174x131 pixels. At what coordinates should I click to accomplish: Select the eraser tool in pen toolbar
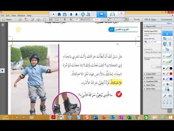pos(167,84)
